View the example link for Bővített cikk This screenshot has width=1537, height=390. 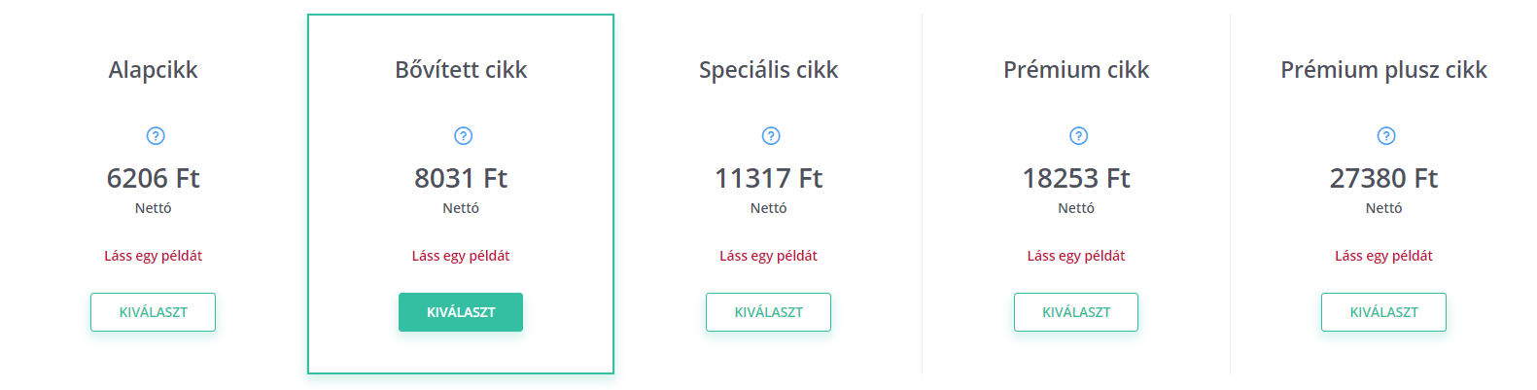click(461, 256)
